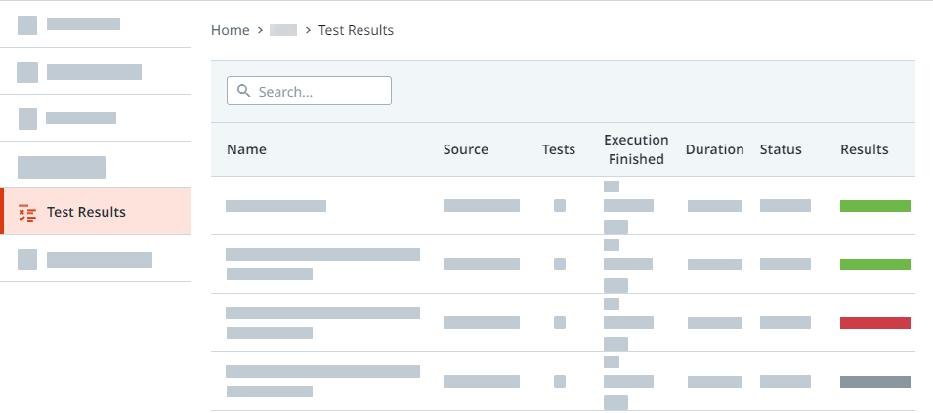Screen dimensions: 933x413
Task: Click green results bar in second row
Action: click(874, 265)
